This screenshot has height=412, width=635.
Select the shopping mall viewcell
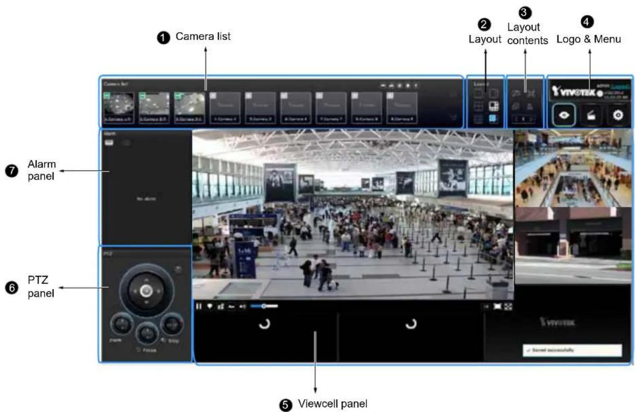pyautogui.click(x=572, y=168)
